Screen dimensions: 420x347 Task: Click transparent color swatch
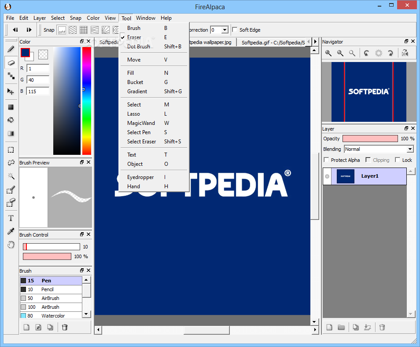point(43,54)
